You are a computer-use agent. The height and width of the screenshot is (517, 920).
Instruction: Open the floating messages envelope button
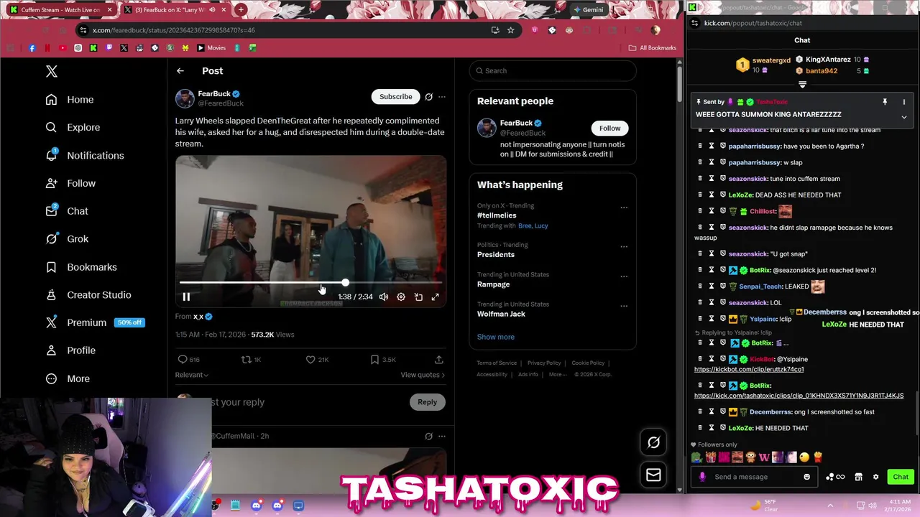coord(653,475)
